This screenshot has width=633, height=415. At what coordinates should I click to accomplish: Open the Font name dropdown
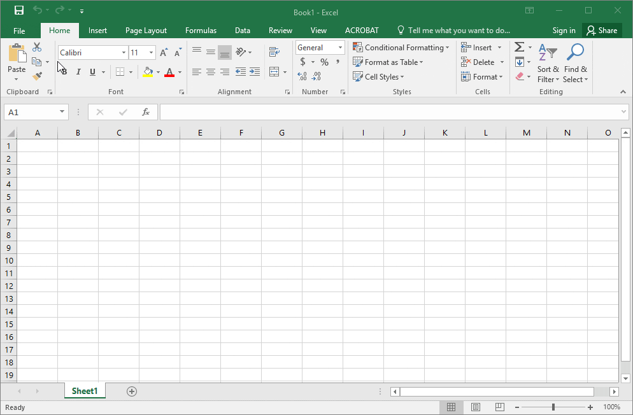(123, 52)
